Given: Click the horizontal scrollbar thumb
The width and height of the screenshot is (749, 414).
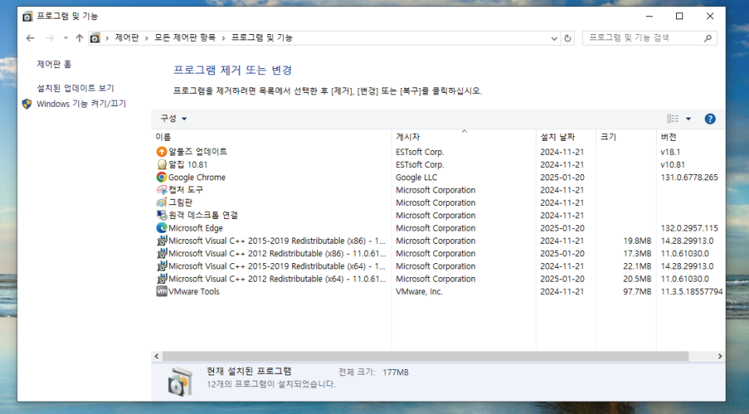Looking at the screenshot, I should tap(425, 356).
